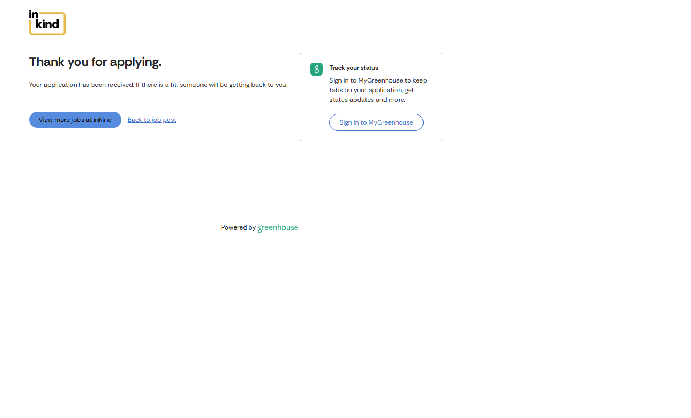Click the 'Powered by' footer text
691x418 pixels.
click(x=238, y=227)
